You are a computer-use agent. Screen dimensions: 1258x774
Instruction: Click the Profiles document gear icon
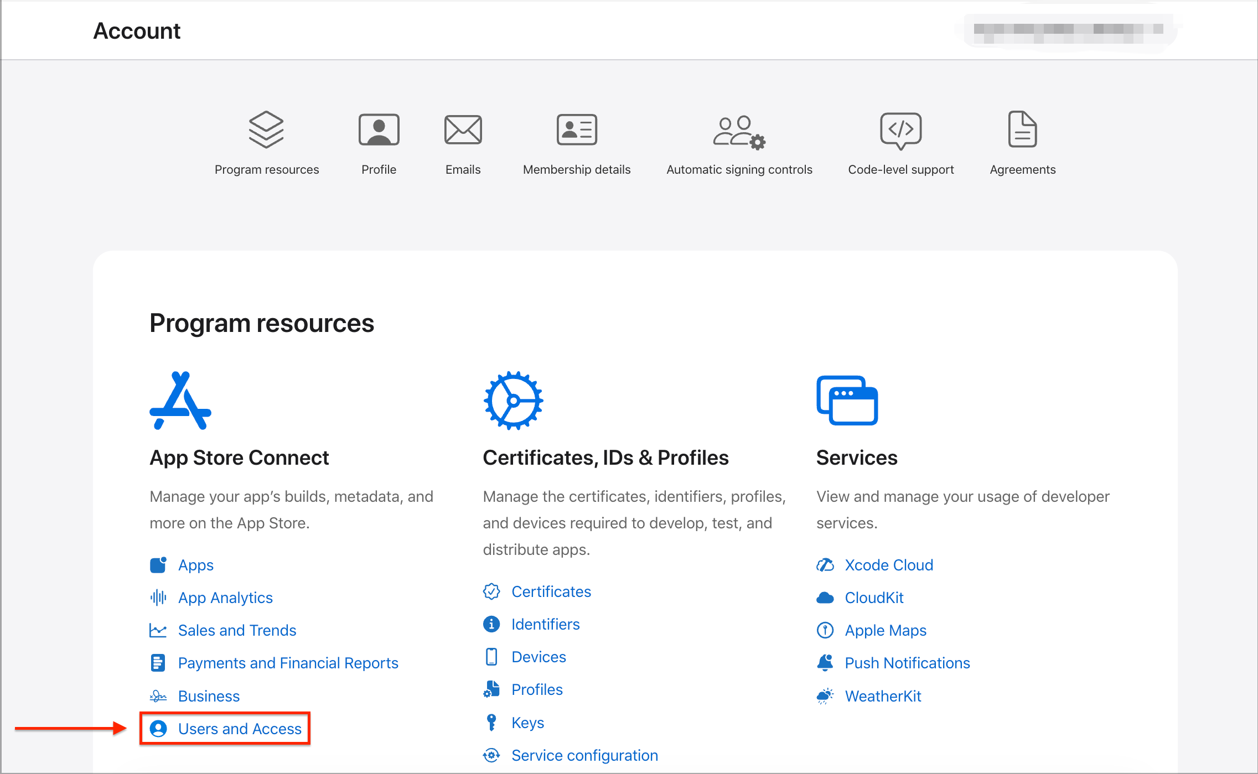pos(491,689)
